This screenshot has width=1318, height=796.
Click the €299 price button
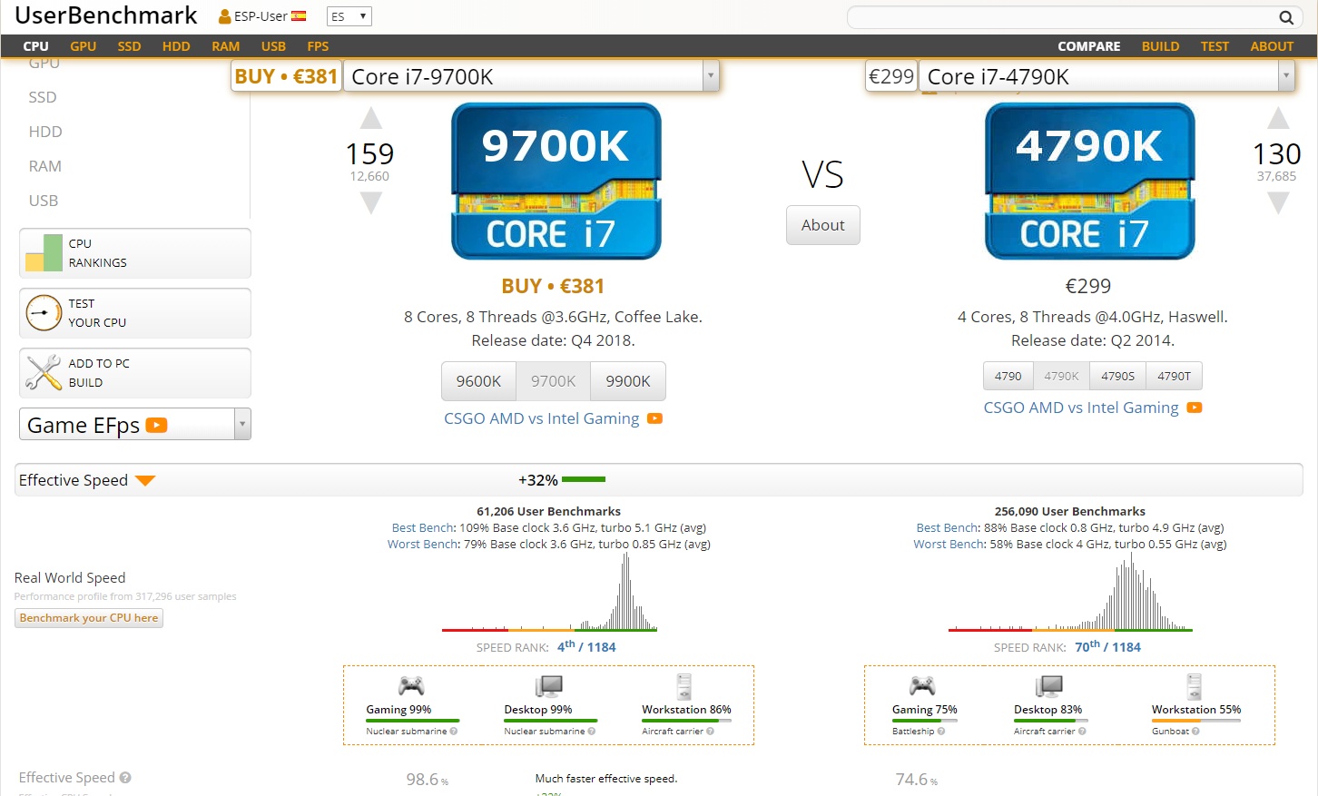(x=891, y=76)
